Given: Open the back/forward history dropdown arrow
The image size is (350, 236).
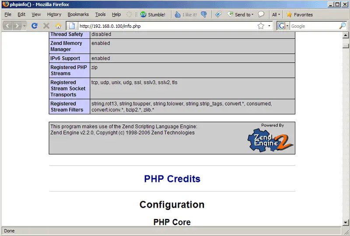Looking at the screenshot, I should click(24, 26).
